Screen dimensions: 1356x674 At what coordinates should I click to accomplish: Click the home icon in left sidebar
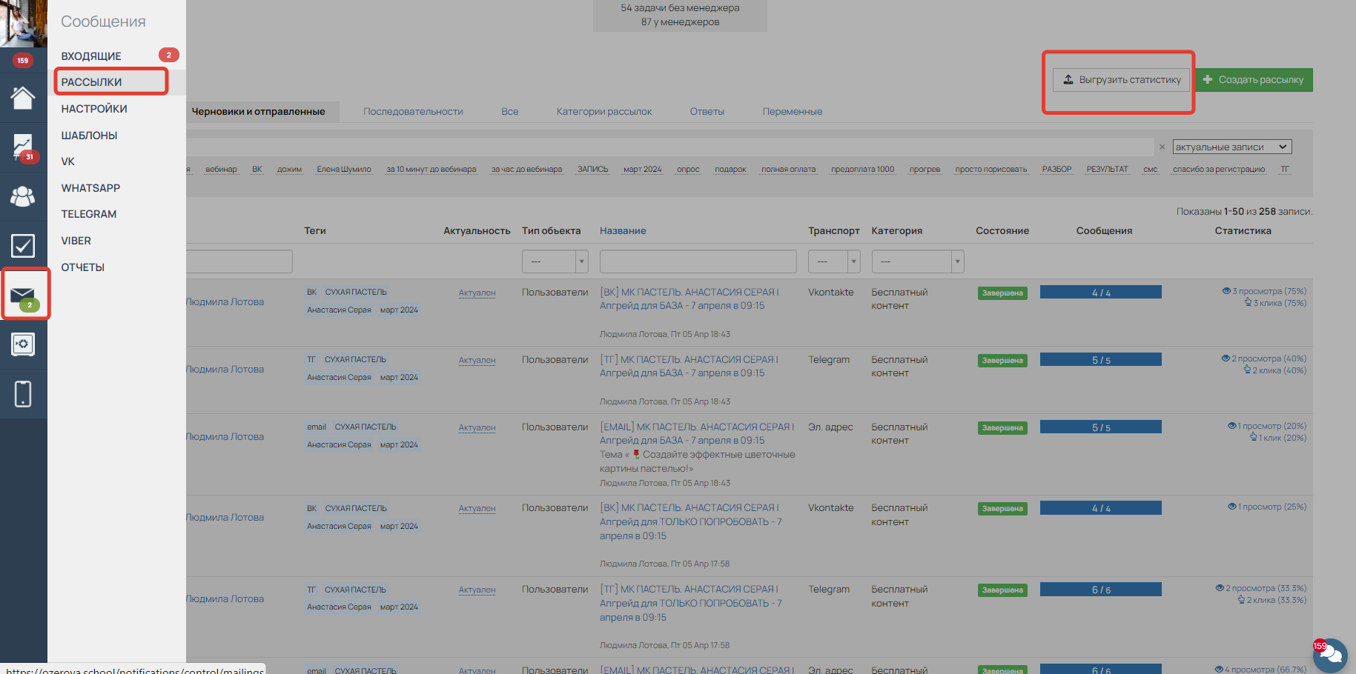pos(23,98)
